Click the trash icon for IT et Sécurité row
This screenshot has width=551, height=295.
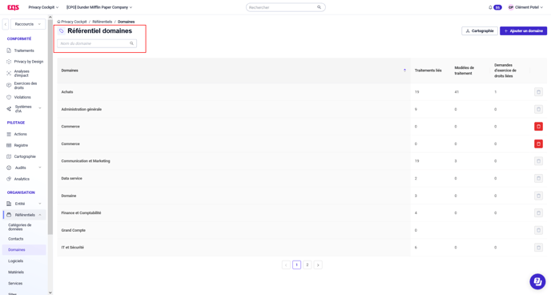coord(538,248)
